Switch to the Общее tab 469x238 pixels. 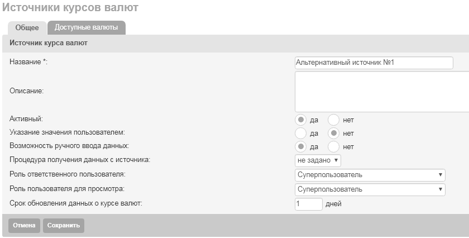pos(27,28)
